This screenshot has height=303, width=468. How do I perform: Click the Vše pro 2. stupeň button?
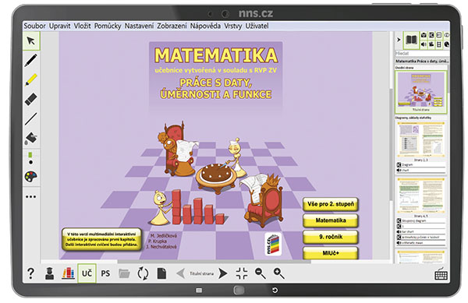331,204
